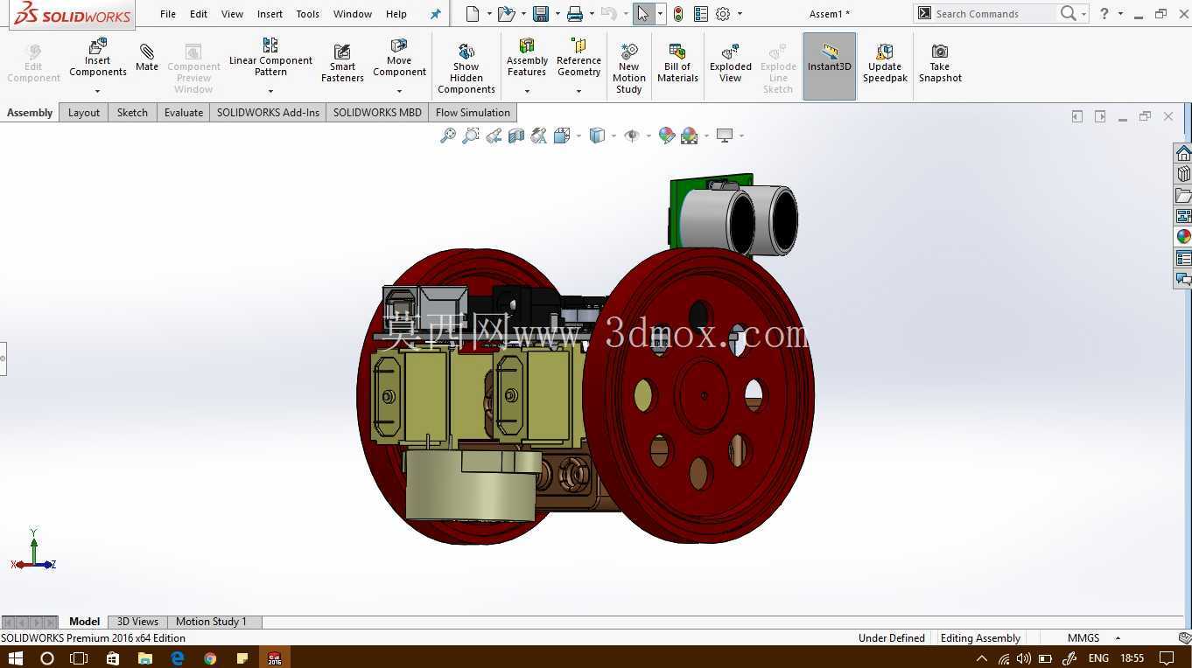Viewport: 1192px width, 668px height.
Task: Click the Edit Appearance color ball
Action: click(x=667, y=136)
